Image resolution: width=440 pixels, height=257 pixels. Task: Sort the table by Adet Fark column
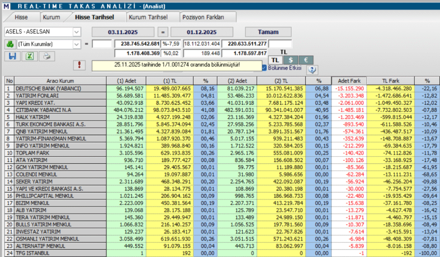point(349,80)
